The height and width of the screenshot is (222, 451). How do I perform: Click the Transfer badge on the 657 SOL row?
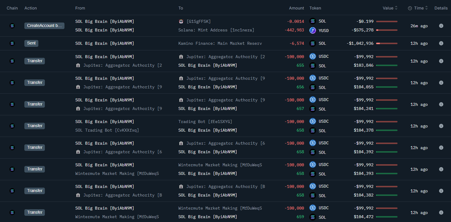coord(35,104)
